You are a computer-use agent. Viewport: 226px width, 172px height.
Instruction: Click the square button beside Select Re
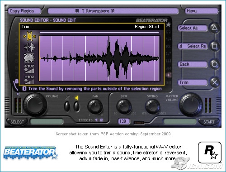214,46
